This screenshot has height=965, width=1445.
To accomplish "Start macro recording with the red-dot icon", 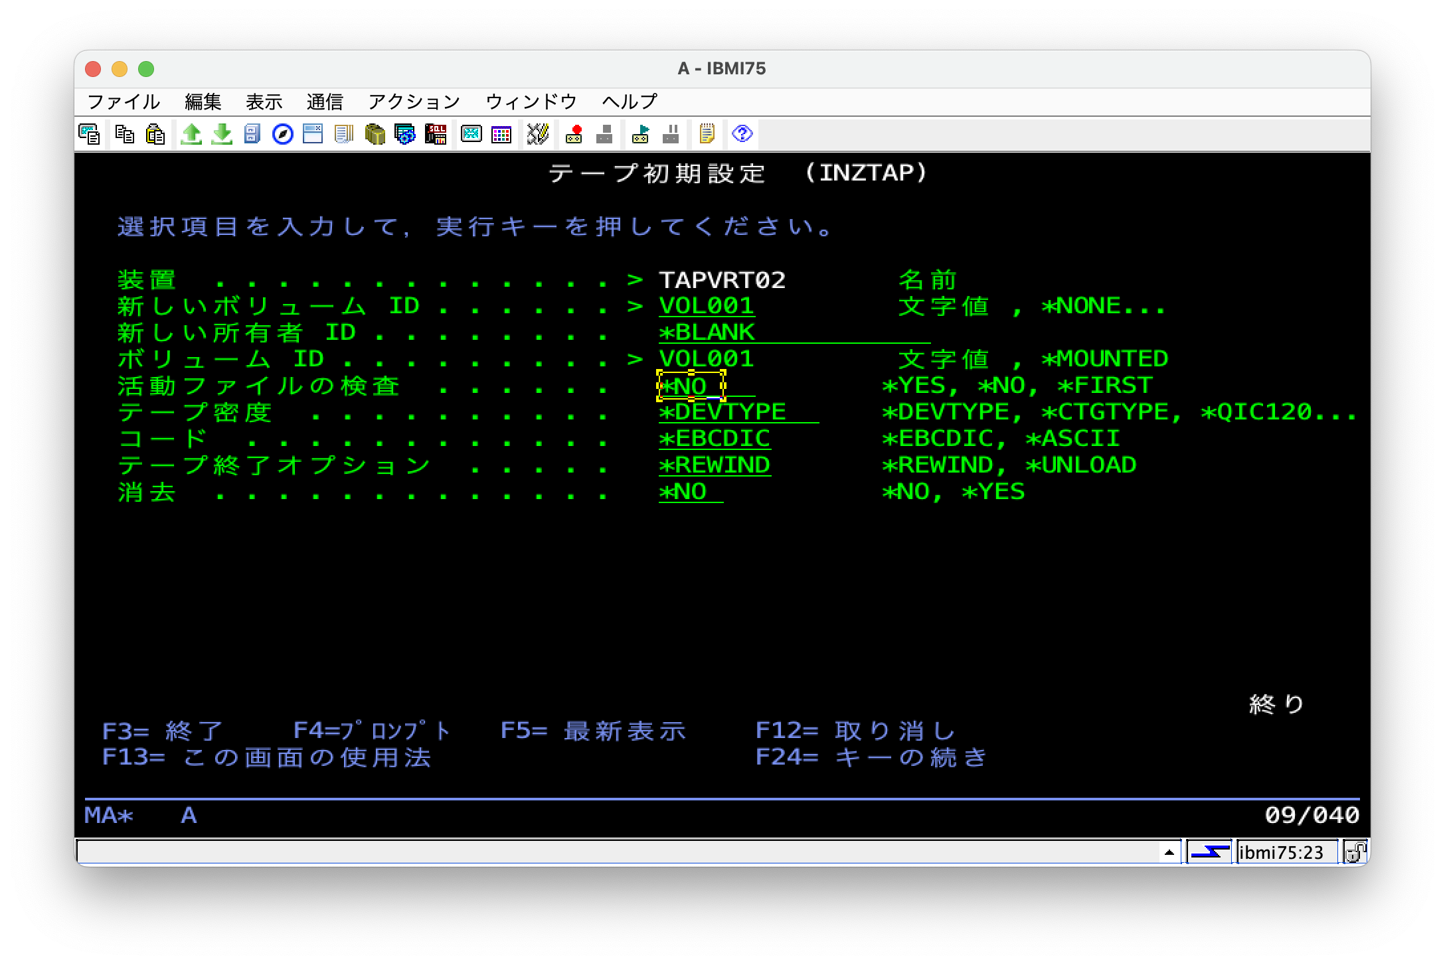I will (574, 134).
